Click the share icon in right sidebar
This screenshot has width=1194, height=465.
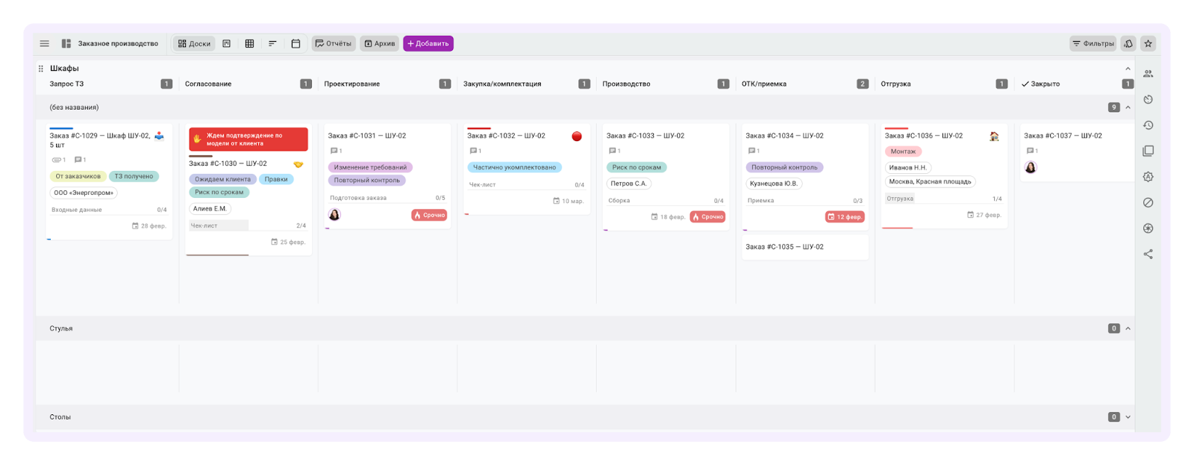pos(1148,255)
